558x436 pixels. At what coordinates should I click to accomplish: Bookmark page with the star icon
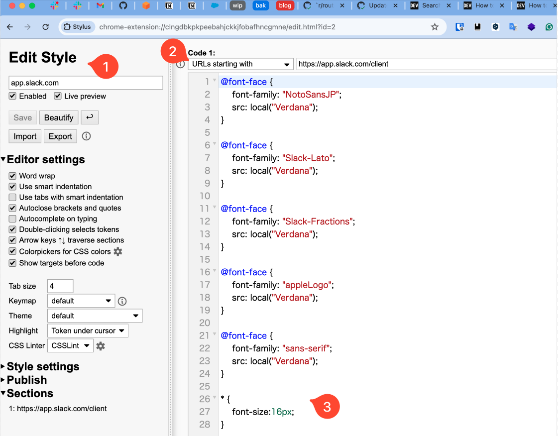[x=435, y=27]
